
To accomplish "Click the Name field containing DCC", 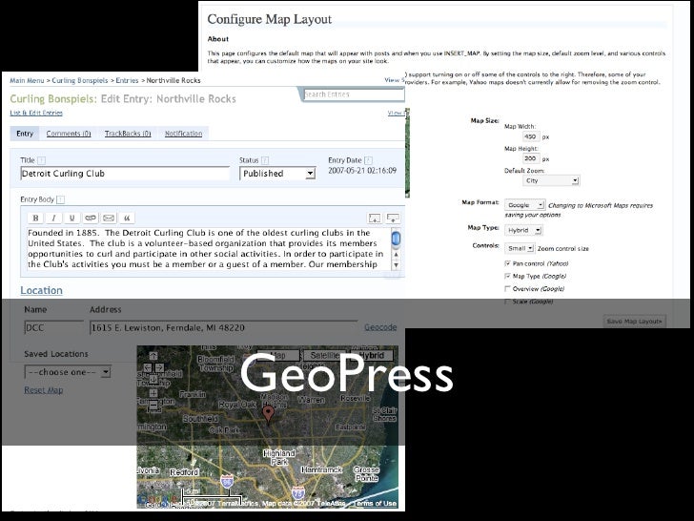I will (54, 328).
